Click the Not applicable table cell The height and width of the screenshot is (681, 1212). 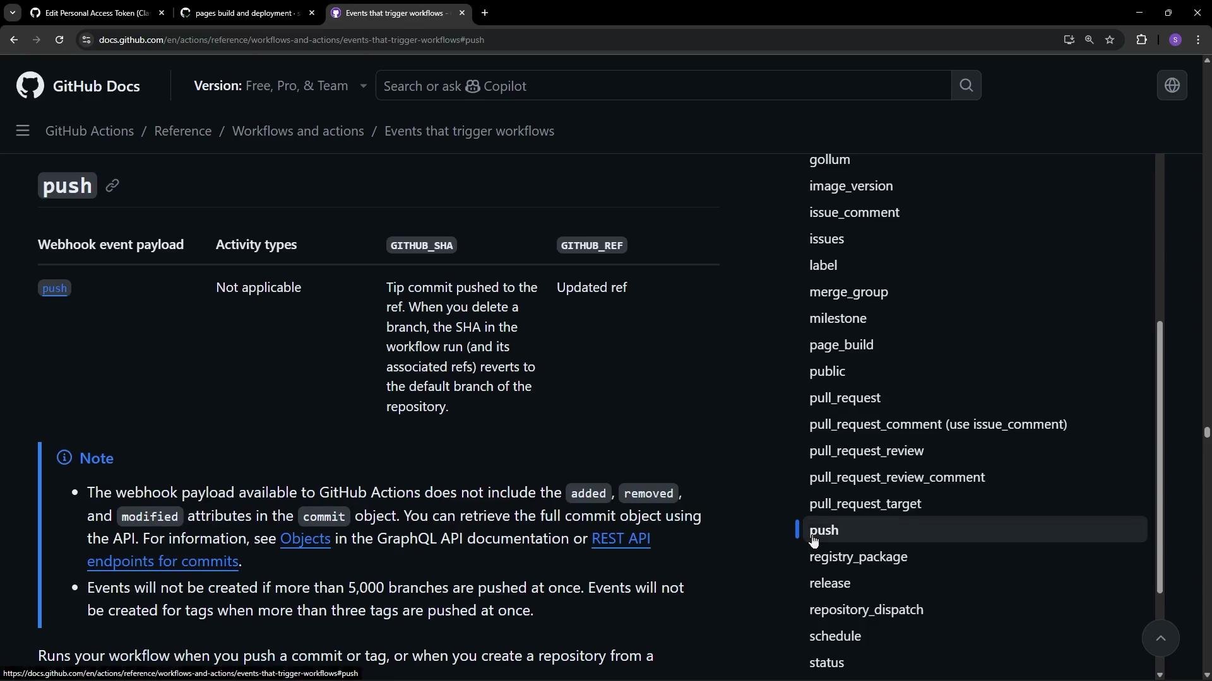258,288
